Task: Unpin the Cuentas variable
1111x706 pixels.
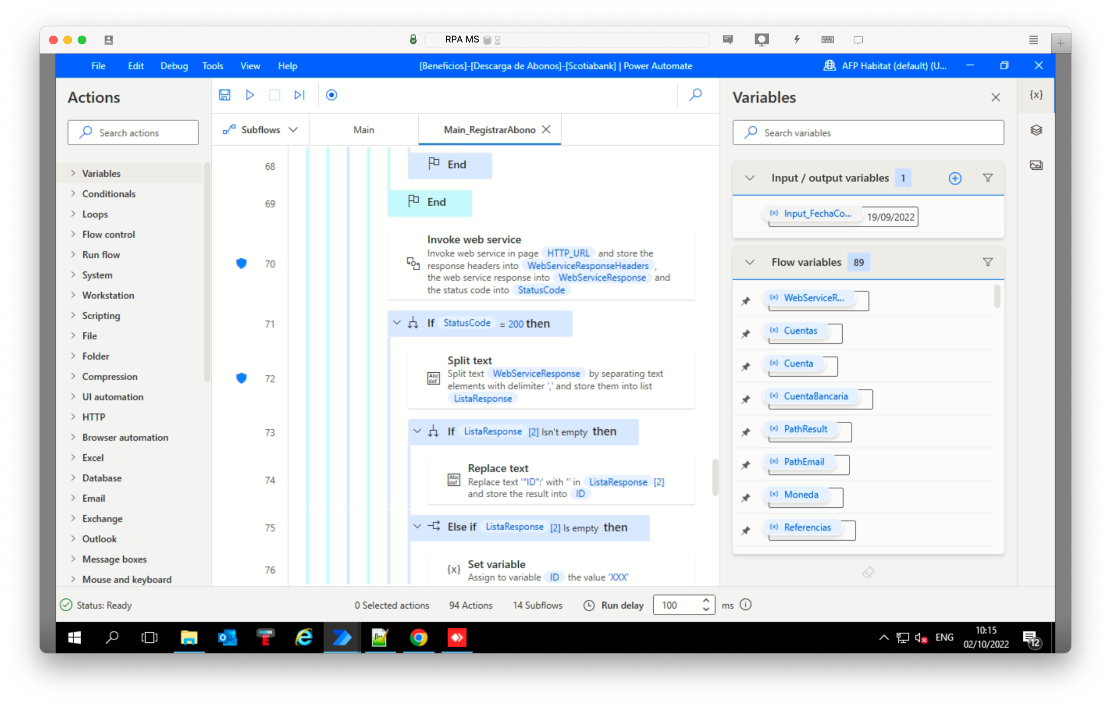Action: pos(746,334)
